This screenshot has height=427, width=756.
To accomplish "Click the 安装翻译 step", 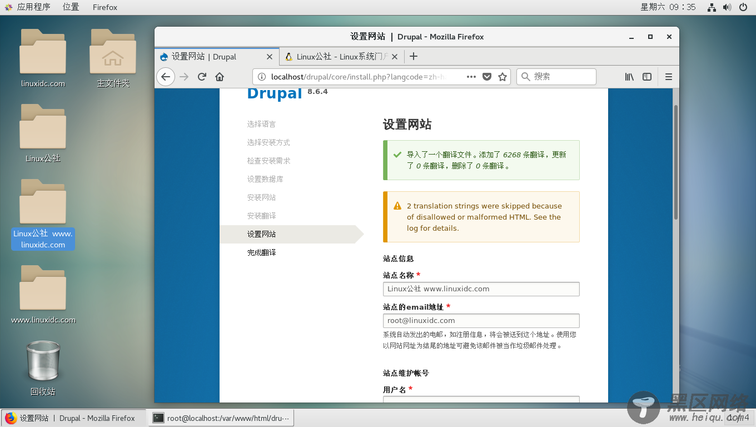I will click(261, 216).
